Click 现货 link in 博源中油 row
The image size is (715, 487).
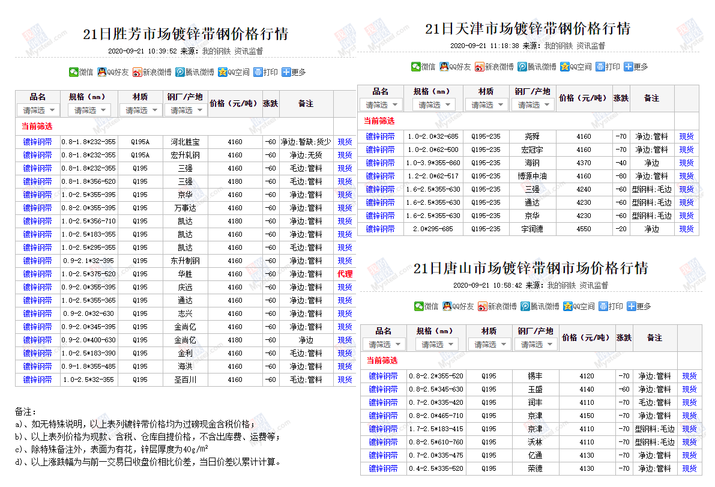[x=686, y=176]
